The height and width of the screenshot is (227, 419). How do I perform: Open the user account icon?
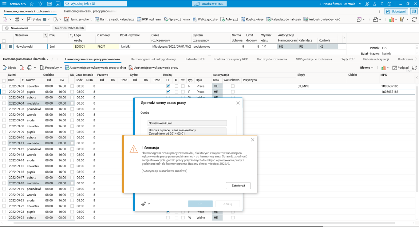pos(375,4)
